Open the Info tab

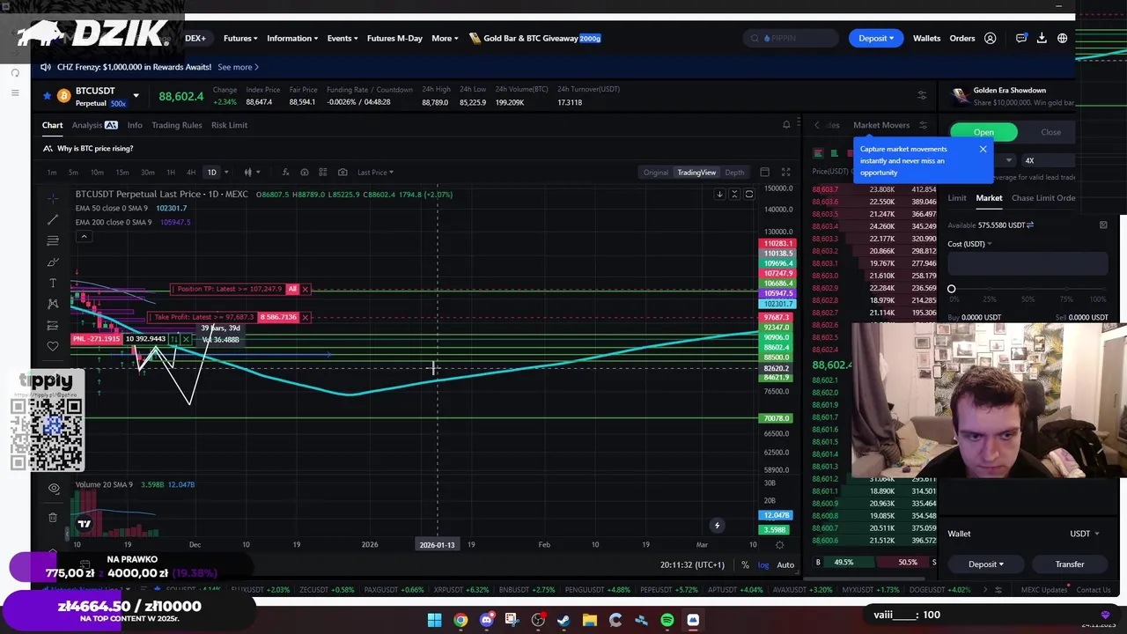[x=135, y=125]
